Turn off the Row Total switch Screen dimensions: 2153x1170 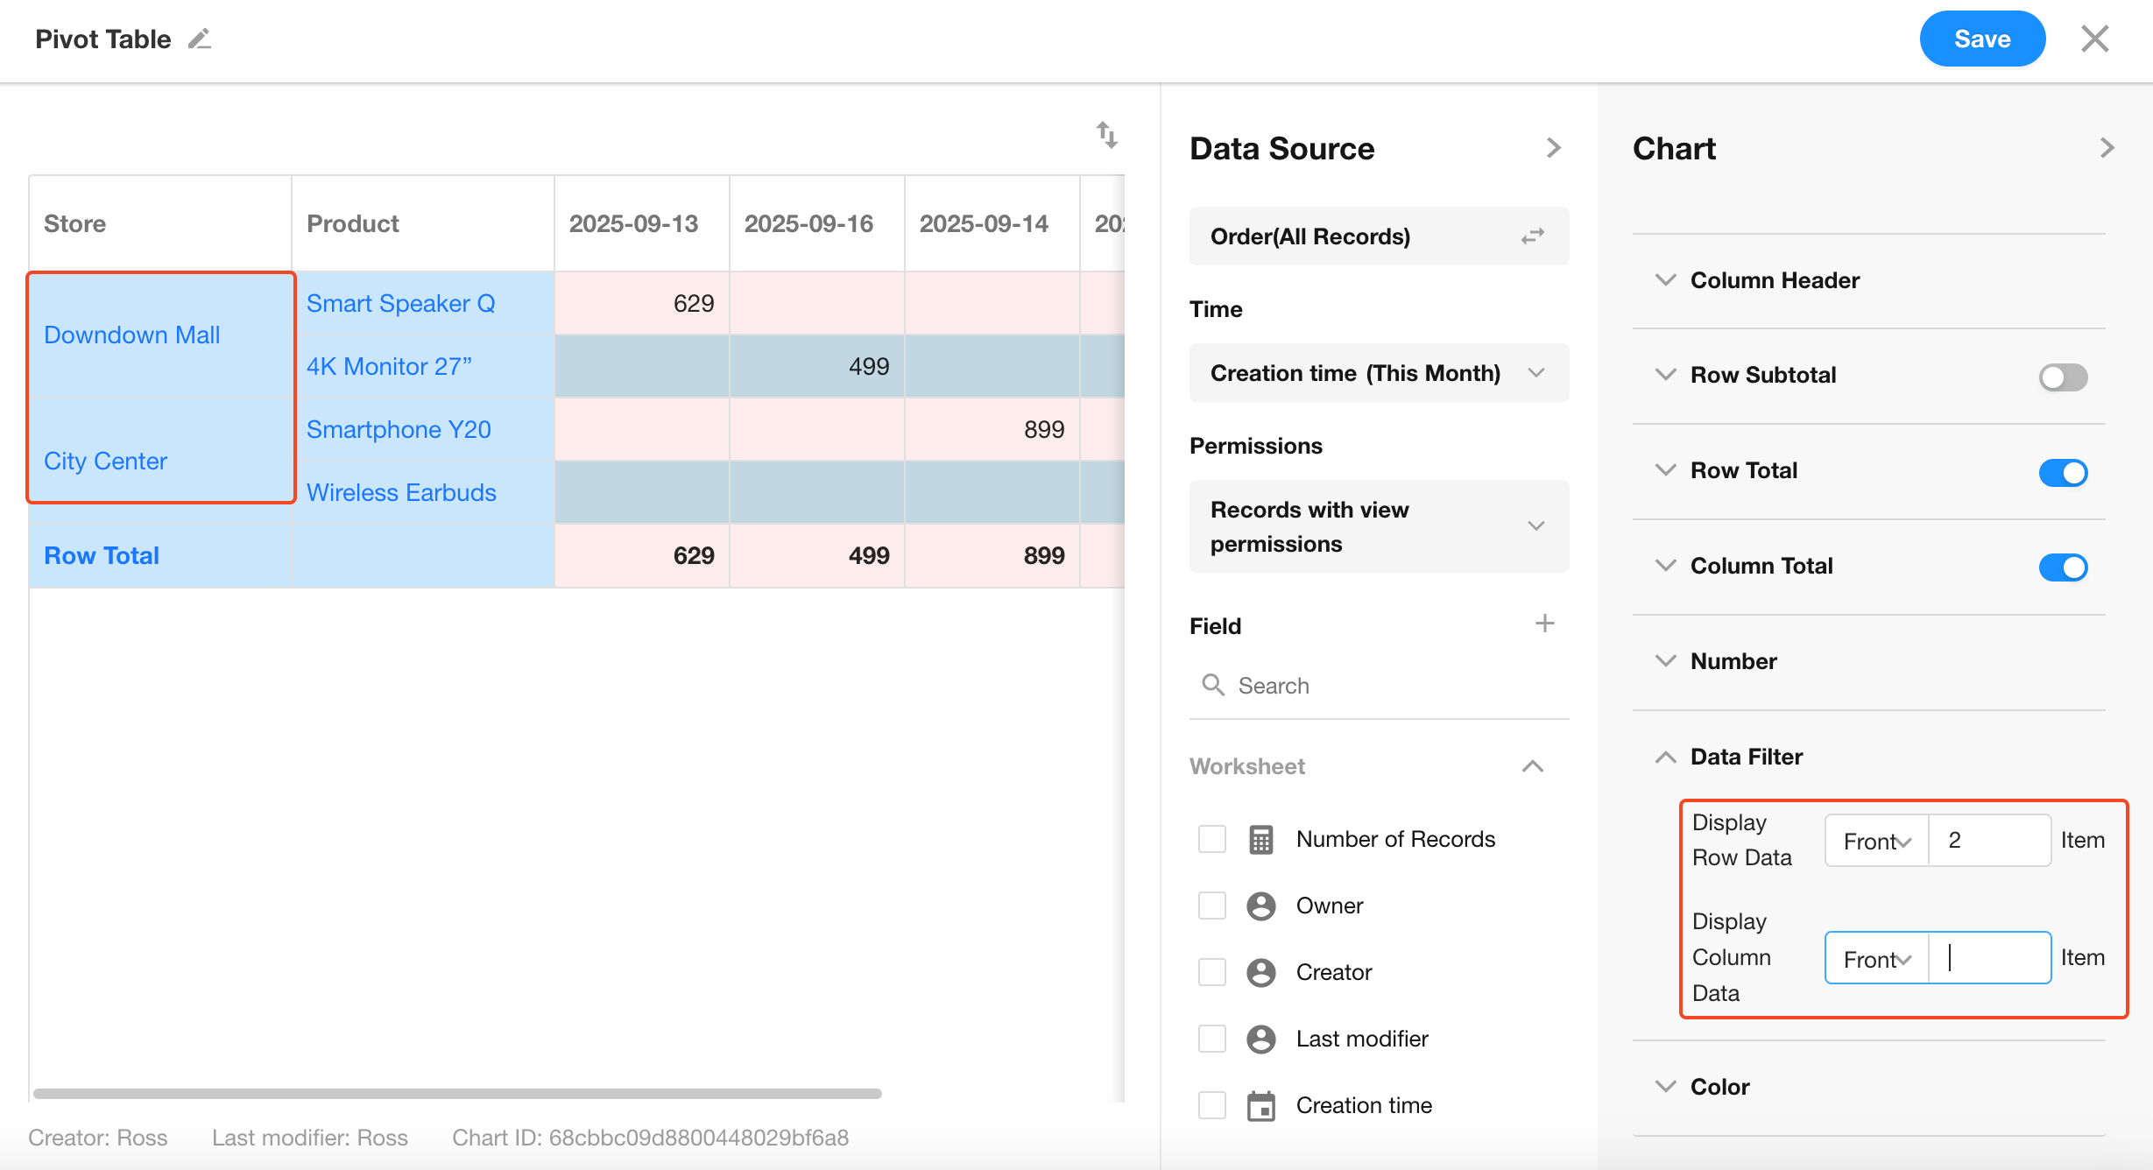pos(2062,472)
